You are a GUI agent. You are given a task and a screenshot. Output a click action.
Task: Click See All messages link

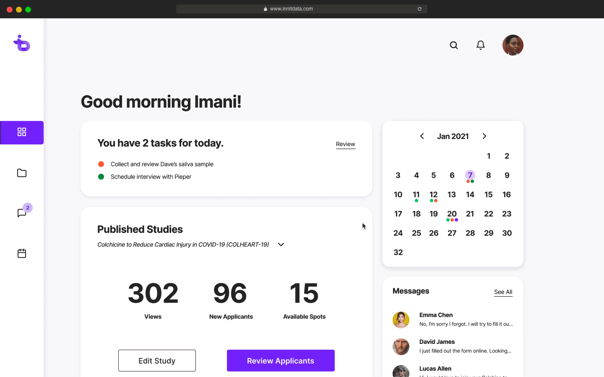[x=503, y=292]
